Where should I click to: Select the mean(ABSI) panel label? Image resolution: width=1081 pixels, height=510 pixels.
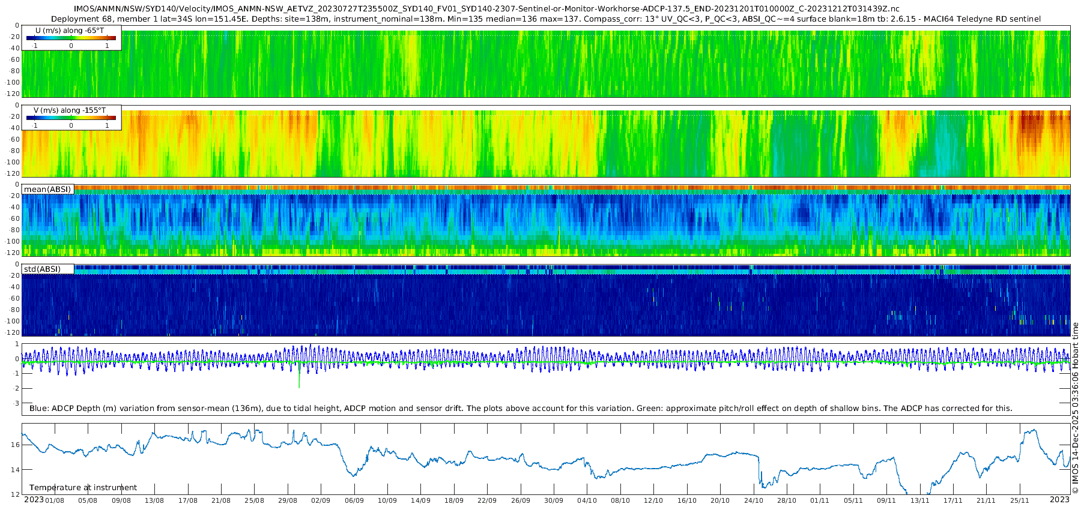pyautogui.click(x=47, y=190)
